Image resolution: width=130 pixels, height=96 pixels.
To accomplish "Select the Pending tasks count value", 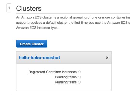I will (x=80, y=77).
